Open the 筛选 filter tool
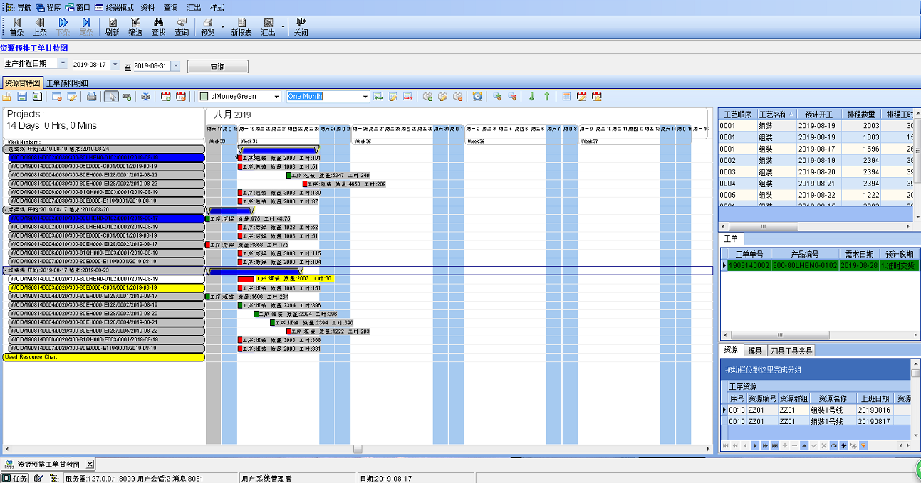This screenshot has height=483, width=921. point(135,27)
